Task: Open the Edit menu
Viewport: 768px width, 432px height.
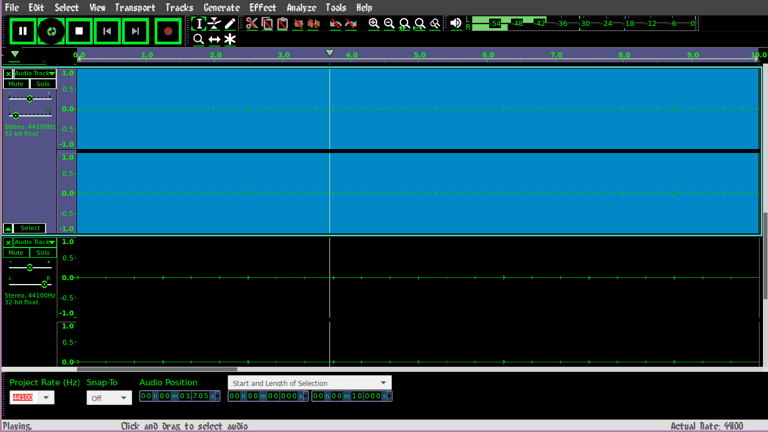Action: click(36, 7)
